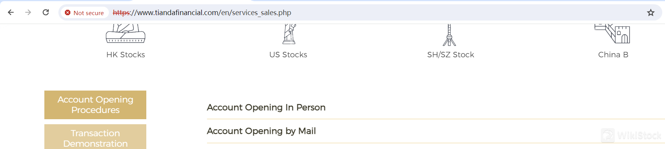Click the SH/SZ Stock label

pos(451,55)
